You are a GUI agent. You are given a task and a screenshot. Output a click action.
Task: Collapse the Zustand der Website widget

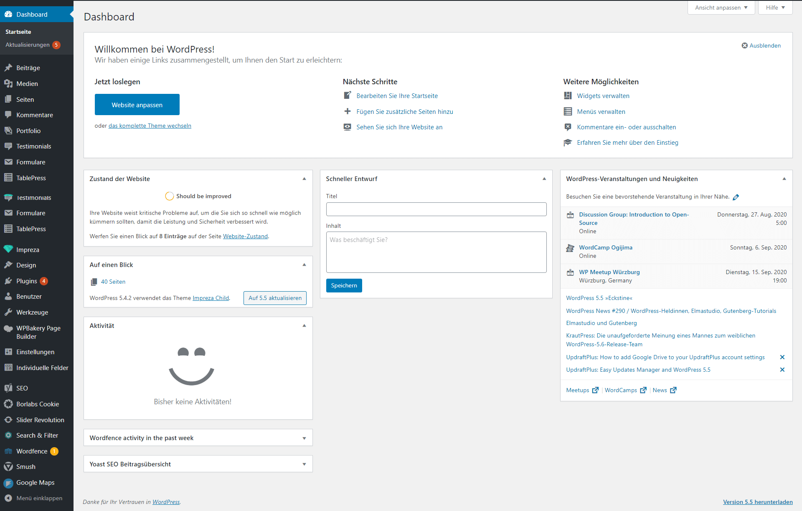304,179
